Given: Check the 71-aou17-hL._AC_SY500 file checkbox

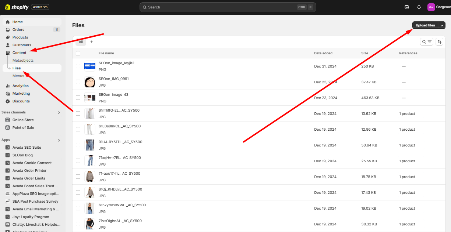Looking at the screenshot, I should click(x=78, y=177).
